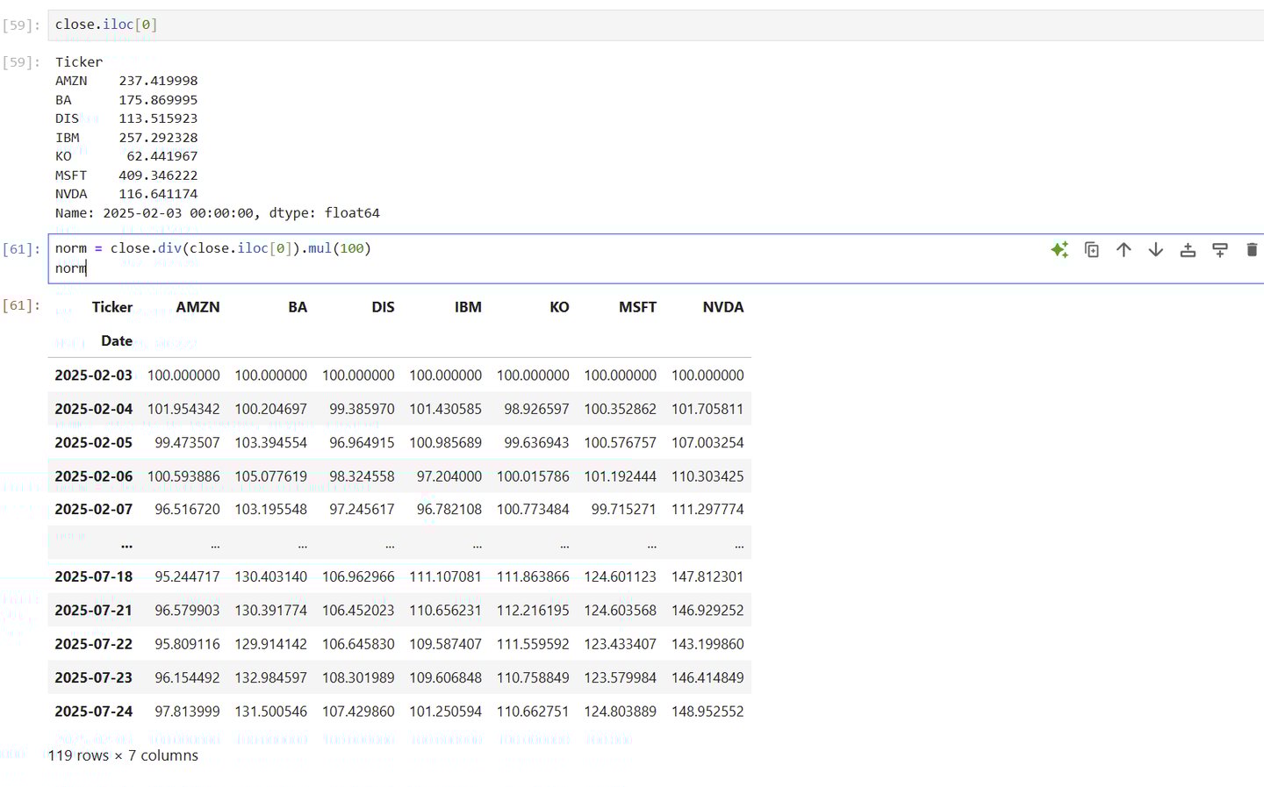Select the AMZN column header
Screen dimensions: 1264x787
(197, 307)
